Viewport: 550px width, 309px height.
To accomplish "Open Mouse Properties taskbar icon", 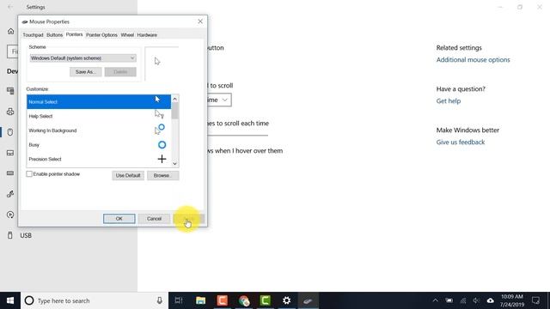I will click(308, 300).
